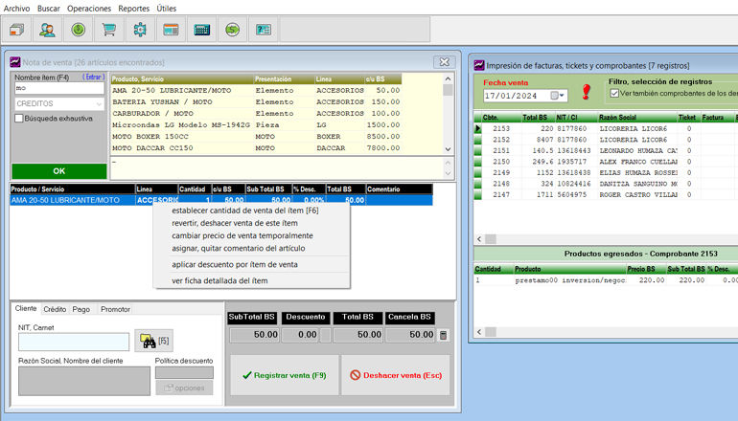Click the invoice list left scroll arrow
The width and height of the screenshot is (738, 421).
point(479,239)
